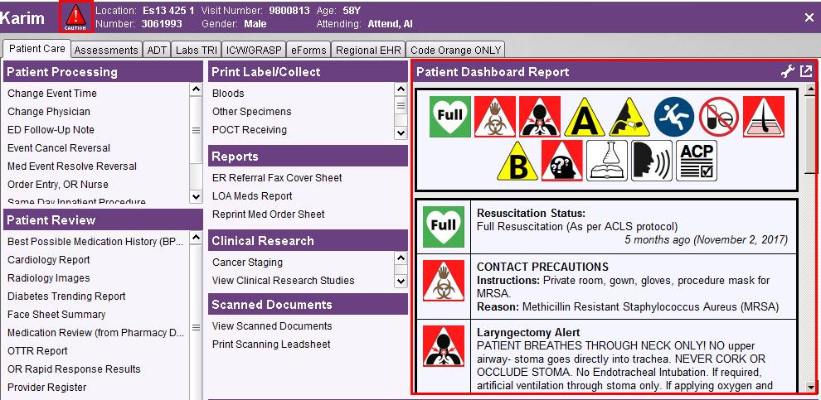821x400 pixels.
Task: Open Best Possible Medication History
Action: point(96,242)
